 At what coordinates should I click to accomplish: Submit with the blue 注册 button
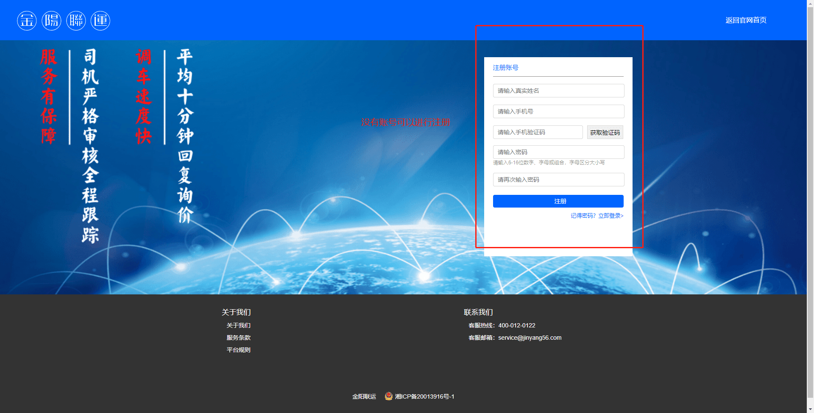pyautogui.click(x=558, y=201)
